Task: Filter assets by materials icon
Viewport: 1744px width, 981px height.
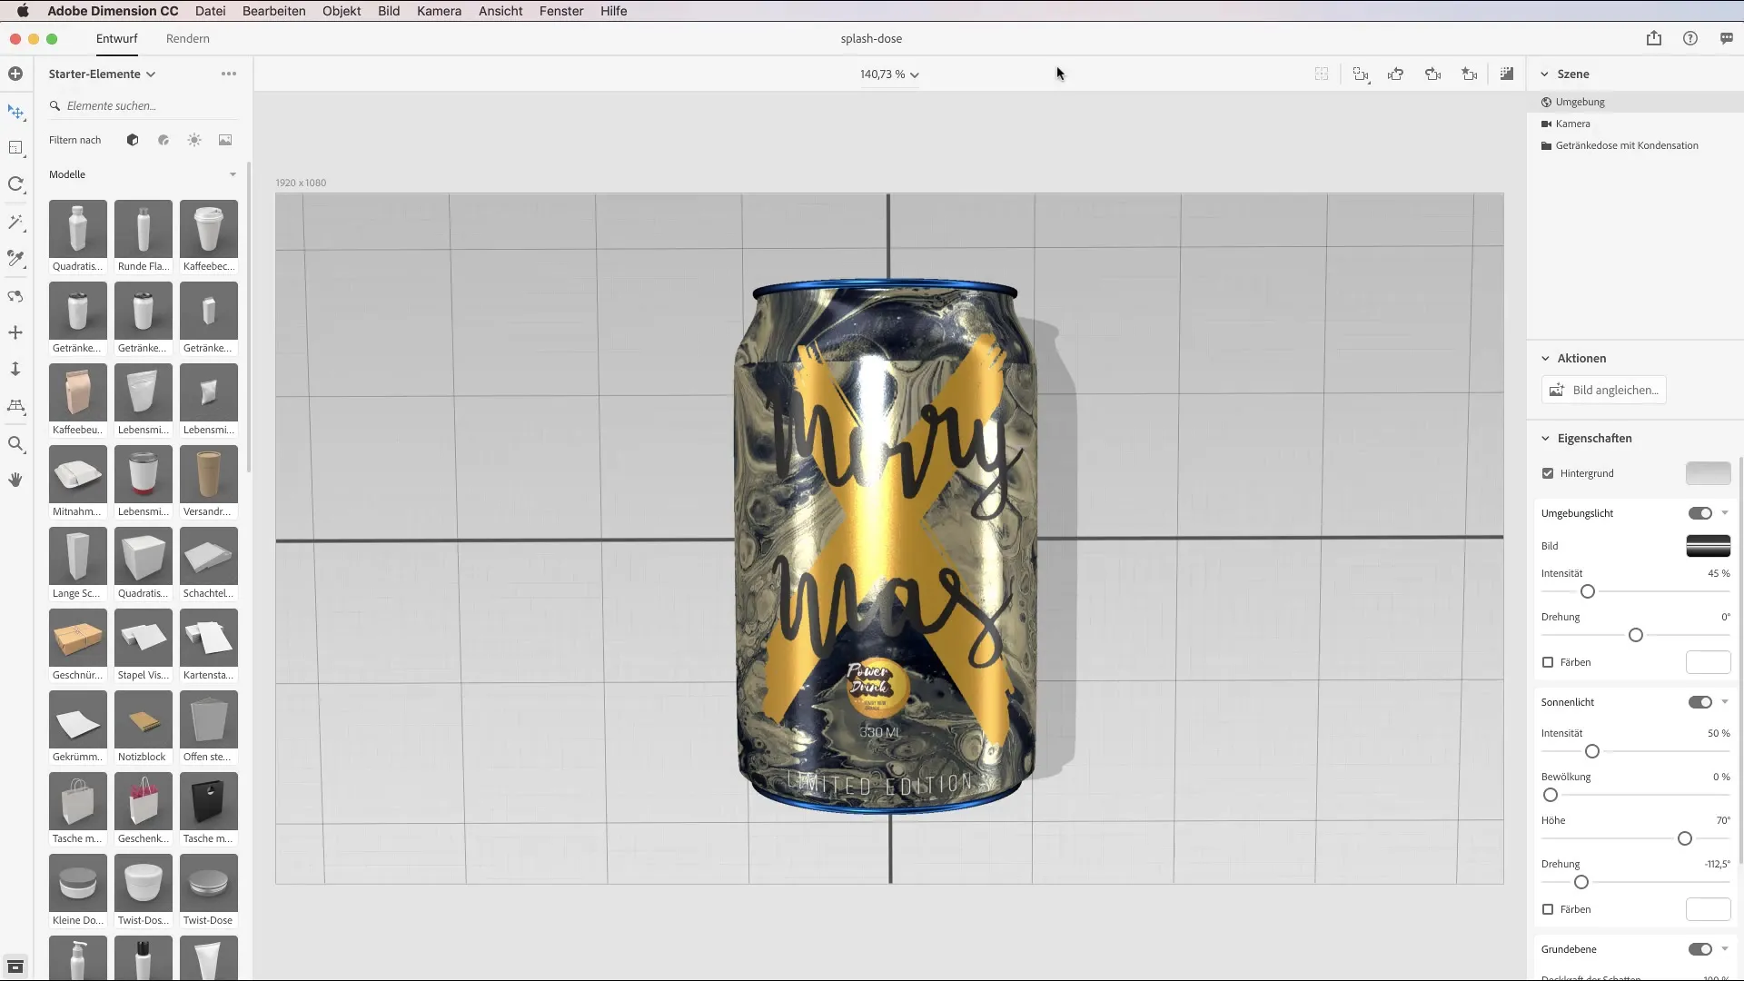Action: (163, 140)
